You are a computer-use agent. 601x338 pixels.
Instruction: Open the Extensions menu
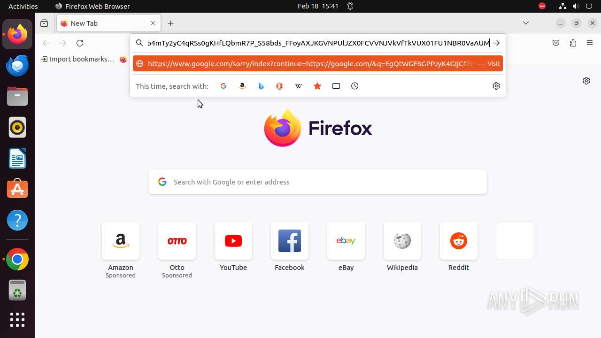(x=573, y=43)
